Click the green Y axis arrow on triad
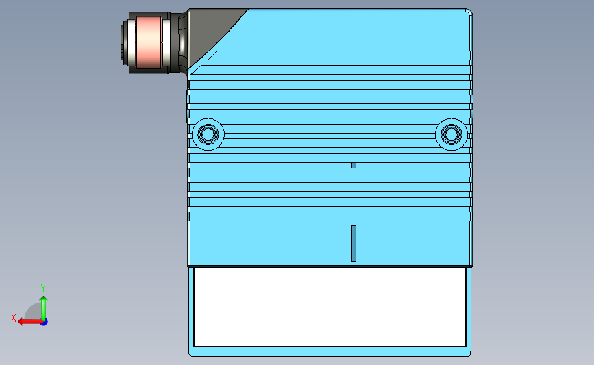This screenshot has width=594, height=365. coord(44,307)
